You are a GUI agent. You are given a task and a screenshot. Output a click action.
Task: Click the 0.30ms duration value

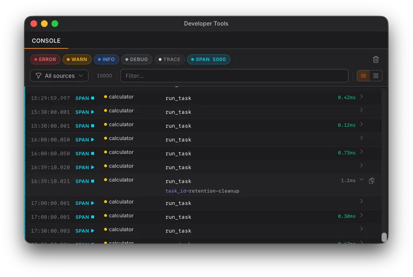[x=347, y=216]
